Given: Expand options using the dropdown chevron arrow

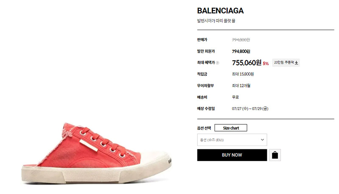Looking at the screenshot, I should 262,140.
